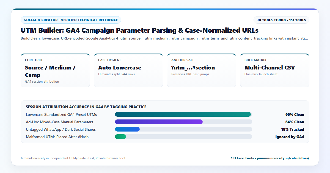330x173 pixels.
Task: Open the Case Hygiene Auto Lowercase card
Action: 128,70
